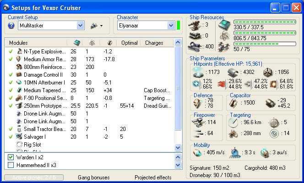Click drone list scroll up arrow

178,157
